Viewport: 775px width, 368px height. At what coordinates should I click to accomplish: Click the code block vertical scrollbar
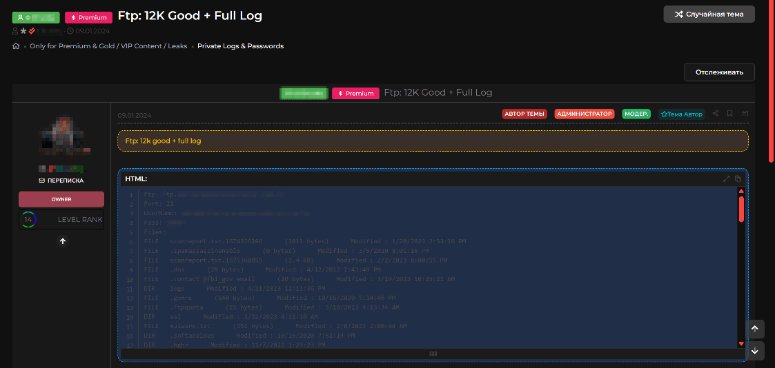click(x=741, y=209)
